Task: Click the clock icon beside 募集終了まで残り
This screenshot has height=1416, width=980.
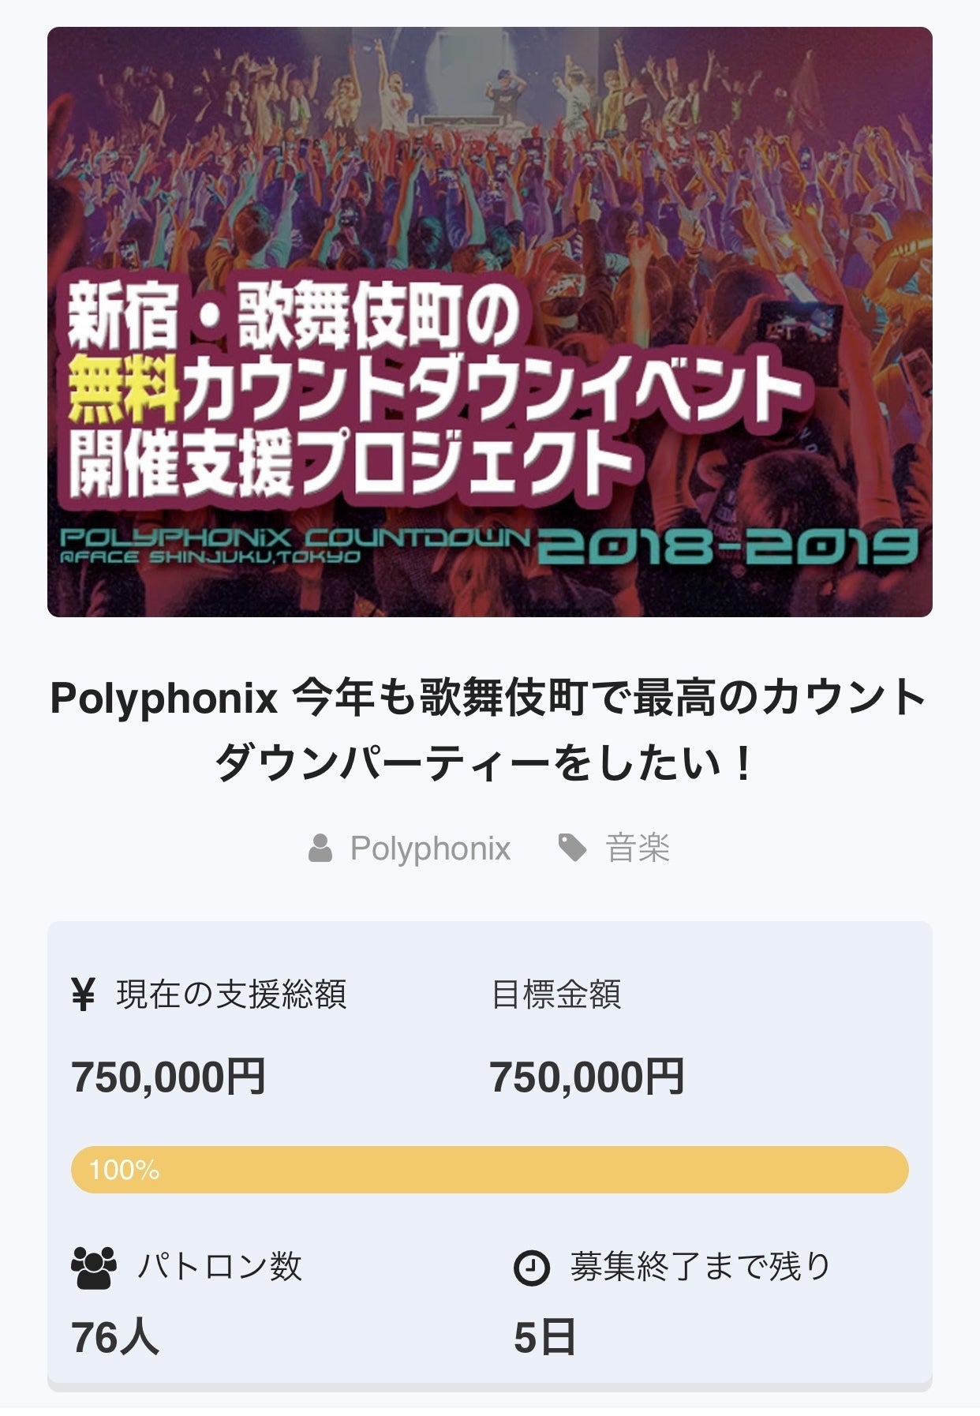Action: click(x=531, y=1268)
